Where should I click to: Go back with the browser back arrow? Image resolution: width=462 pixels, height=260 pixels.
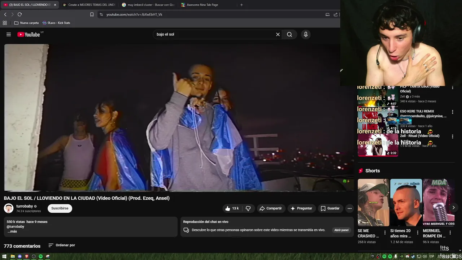click(5, 14)
